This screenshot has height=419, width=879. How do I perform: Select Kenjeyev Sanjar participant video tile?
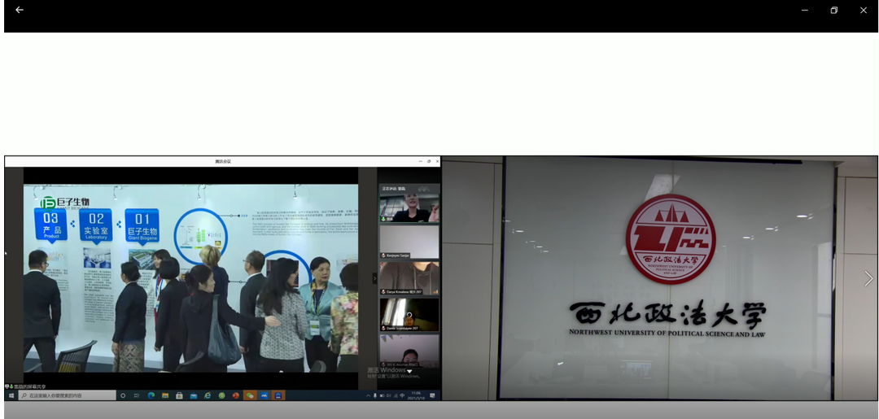(x=409, y=242)
